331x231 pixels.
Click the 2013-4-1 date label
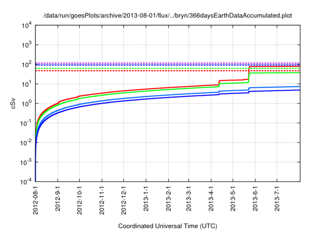(211, 199)
